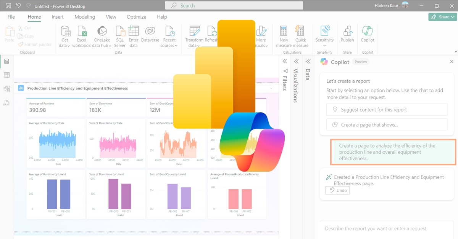Click New measure icon
Viewport: 458px width, 239px height.
coord(284,31)
